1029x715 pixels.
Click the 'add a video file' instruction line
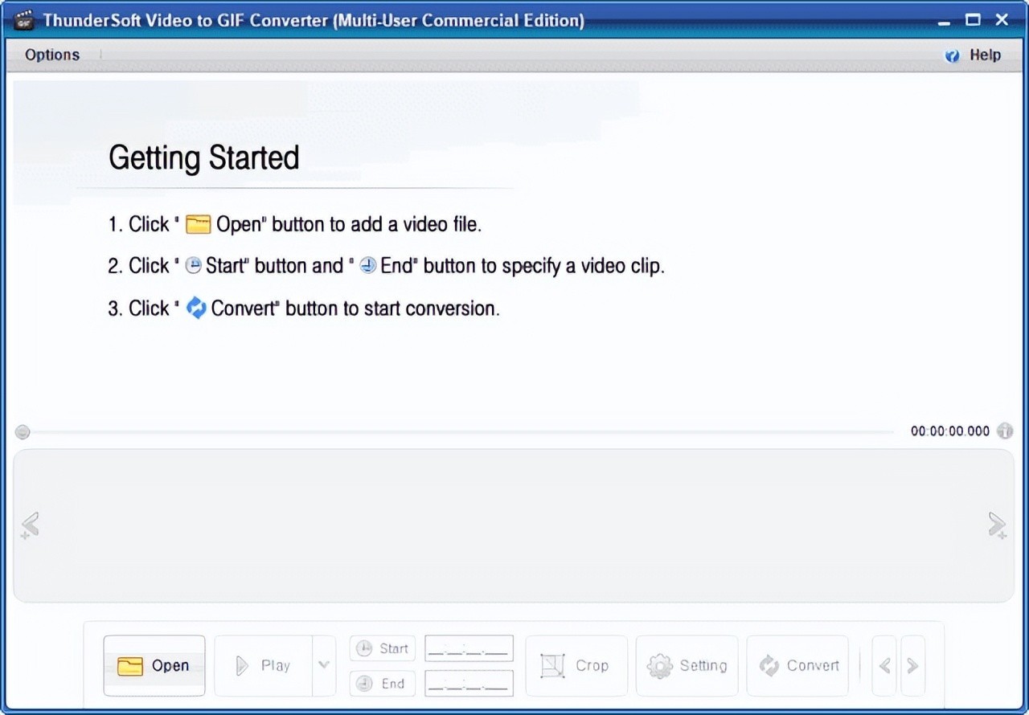pyautogui.click(x=295, y=224)
